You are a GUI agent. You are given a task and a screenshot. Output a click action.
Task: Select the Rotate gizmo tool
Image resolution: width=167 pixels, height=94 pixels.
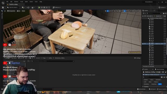[x=110, y=11]
